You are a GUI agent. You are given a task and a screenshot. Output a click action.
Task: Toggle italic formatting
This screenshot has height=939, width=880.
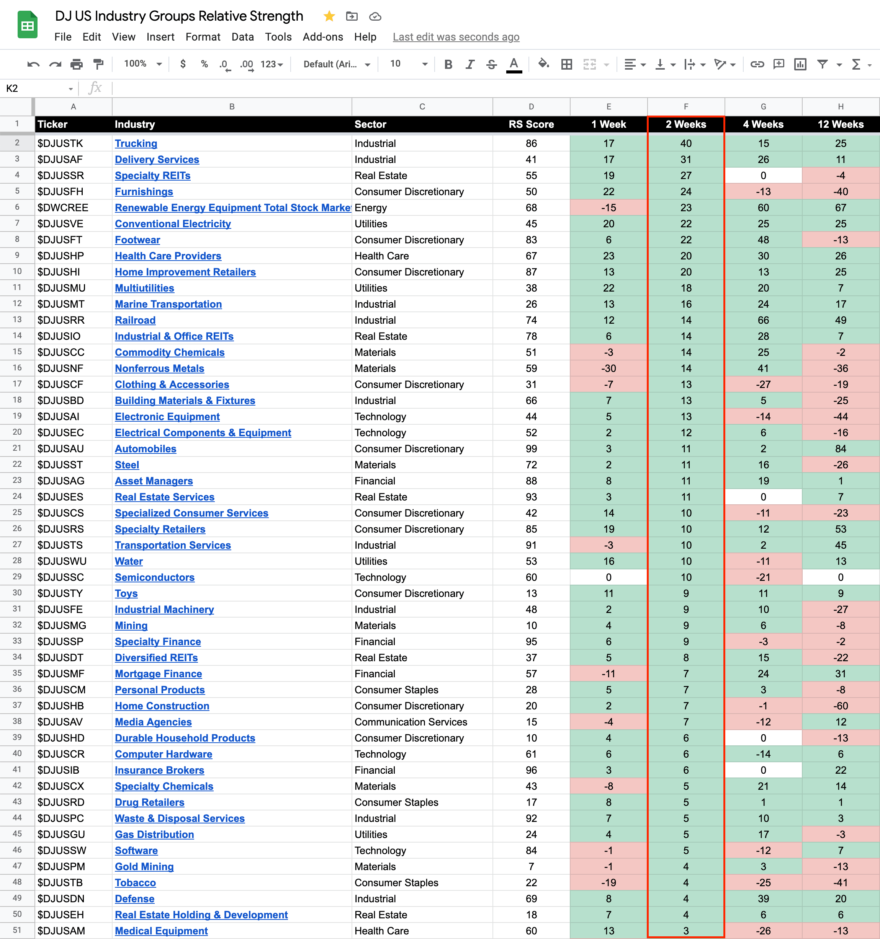(470, 64)
